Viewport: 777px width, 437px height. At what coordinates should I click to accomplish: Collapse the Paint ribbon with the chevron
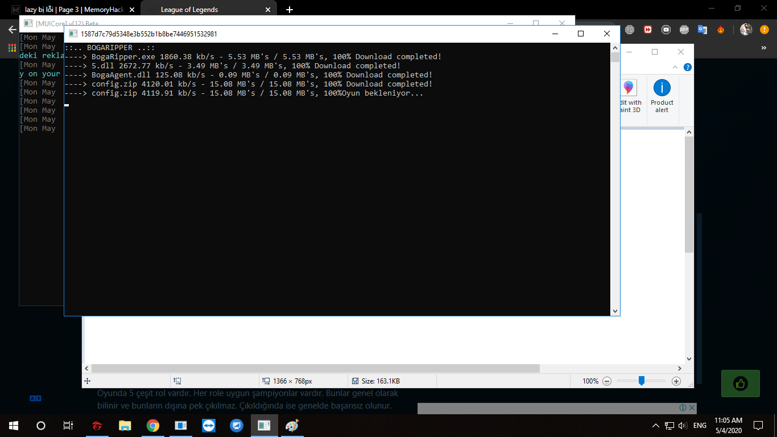coord(676,67)
